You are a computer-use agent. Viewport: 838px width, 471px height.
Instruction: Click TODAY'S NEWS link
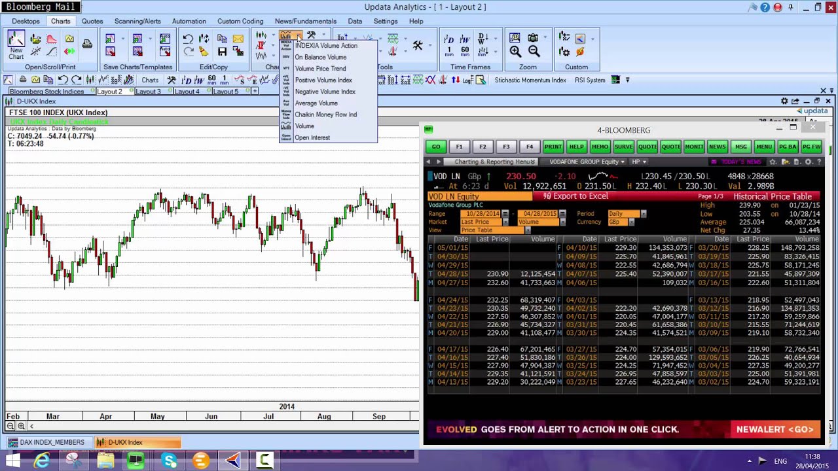coord(740,162)
